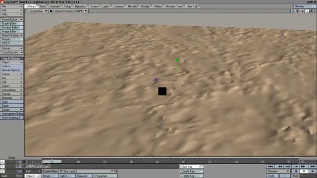The height and width of the screenshot is (178, 317).
Task: Play animation in reverse
Action: 295,171
